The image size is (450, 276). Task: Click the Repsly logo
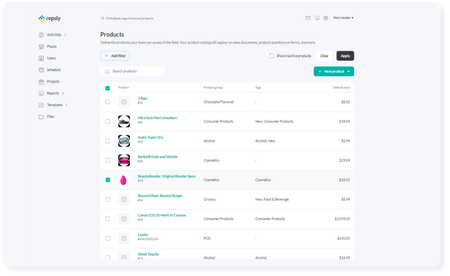[49, 18]
